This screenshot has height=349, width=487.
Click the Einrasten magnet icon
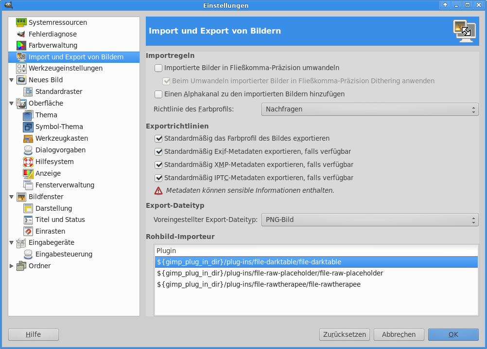tap(28, 231)
